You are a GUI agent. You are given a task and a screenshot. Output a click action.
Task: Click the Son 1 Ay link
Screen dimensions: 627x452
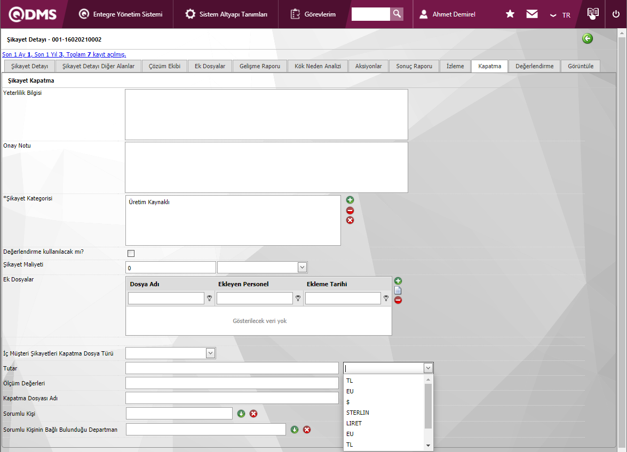pos(15,54)
